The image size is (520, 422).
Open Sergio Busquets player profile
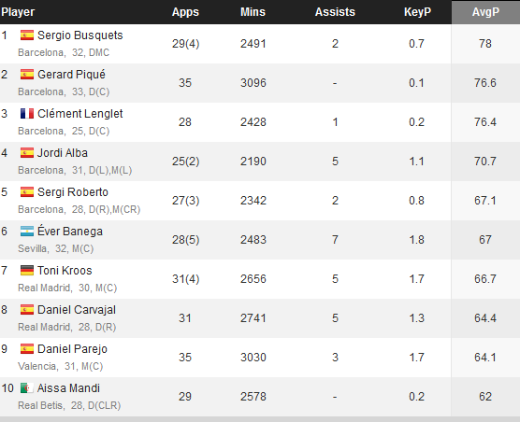click(x=79, y=35)
